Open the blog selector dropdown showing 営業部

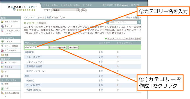click(66, 10)
